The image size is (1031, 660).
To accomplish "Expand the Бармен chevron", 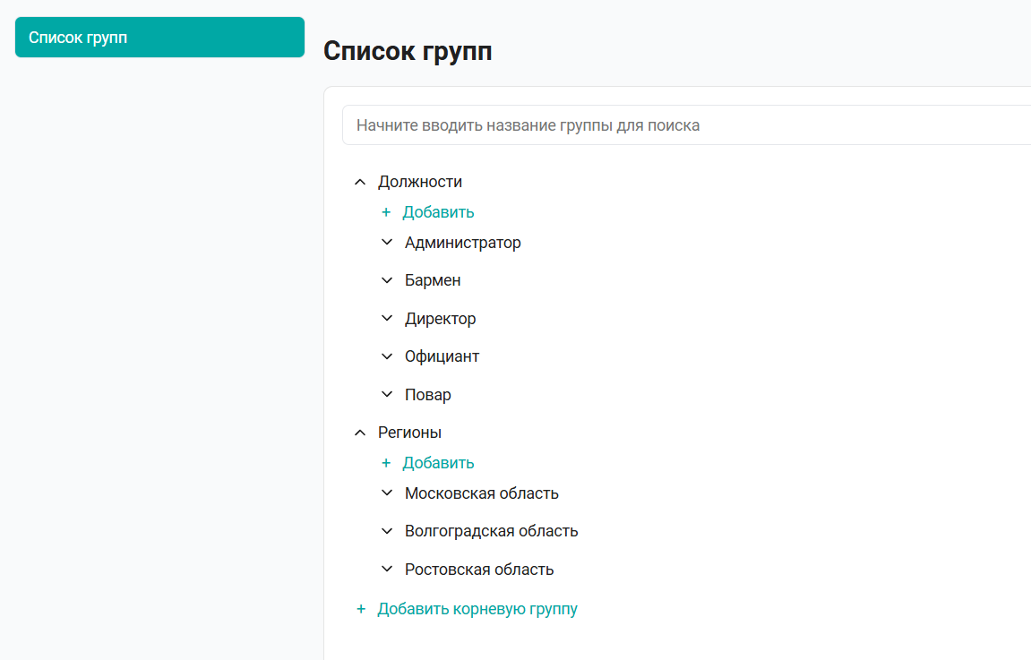I will tap(387, 280).
